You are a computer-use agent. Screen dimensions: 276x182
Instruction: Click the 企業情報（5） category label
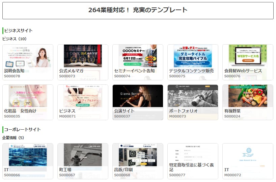13,138
